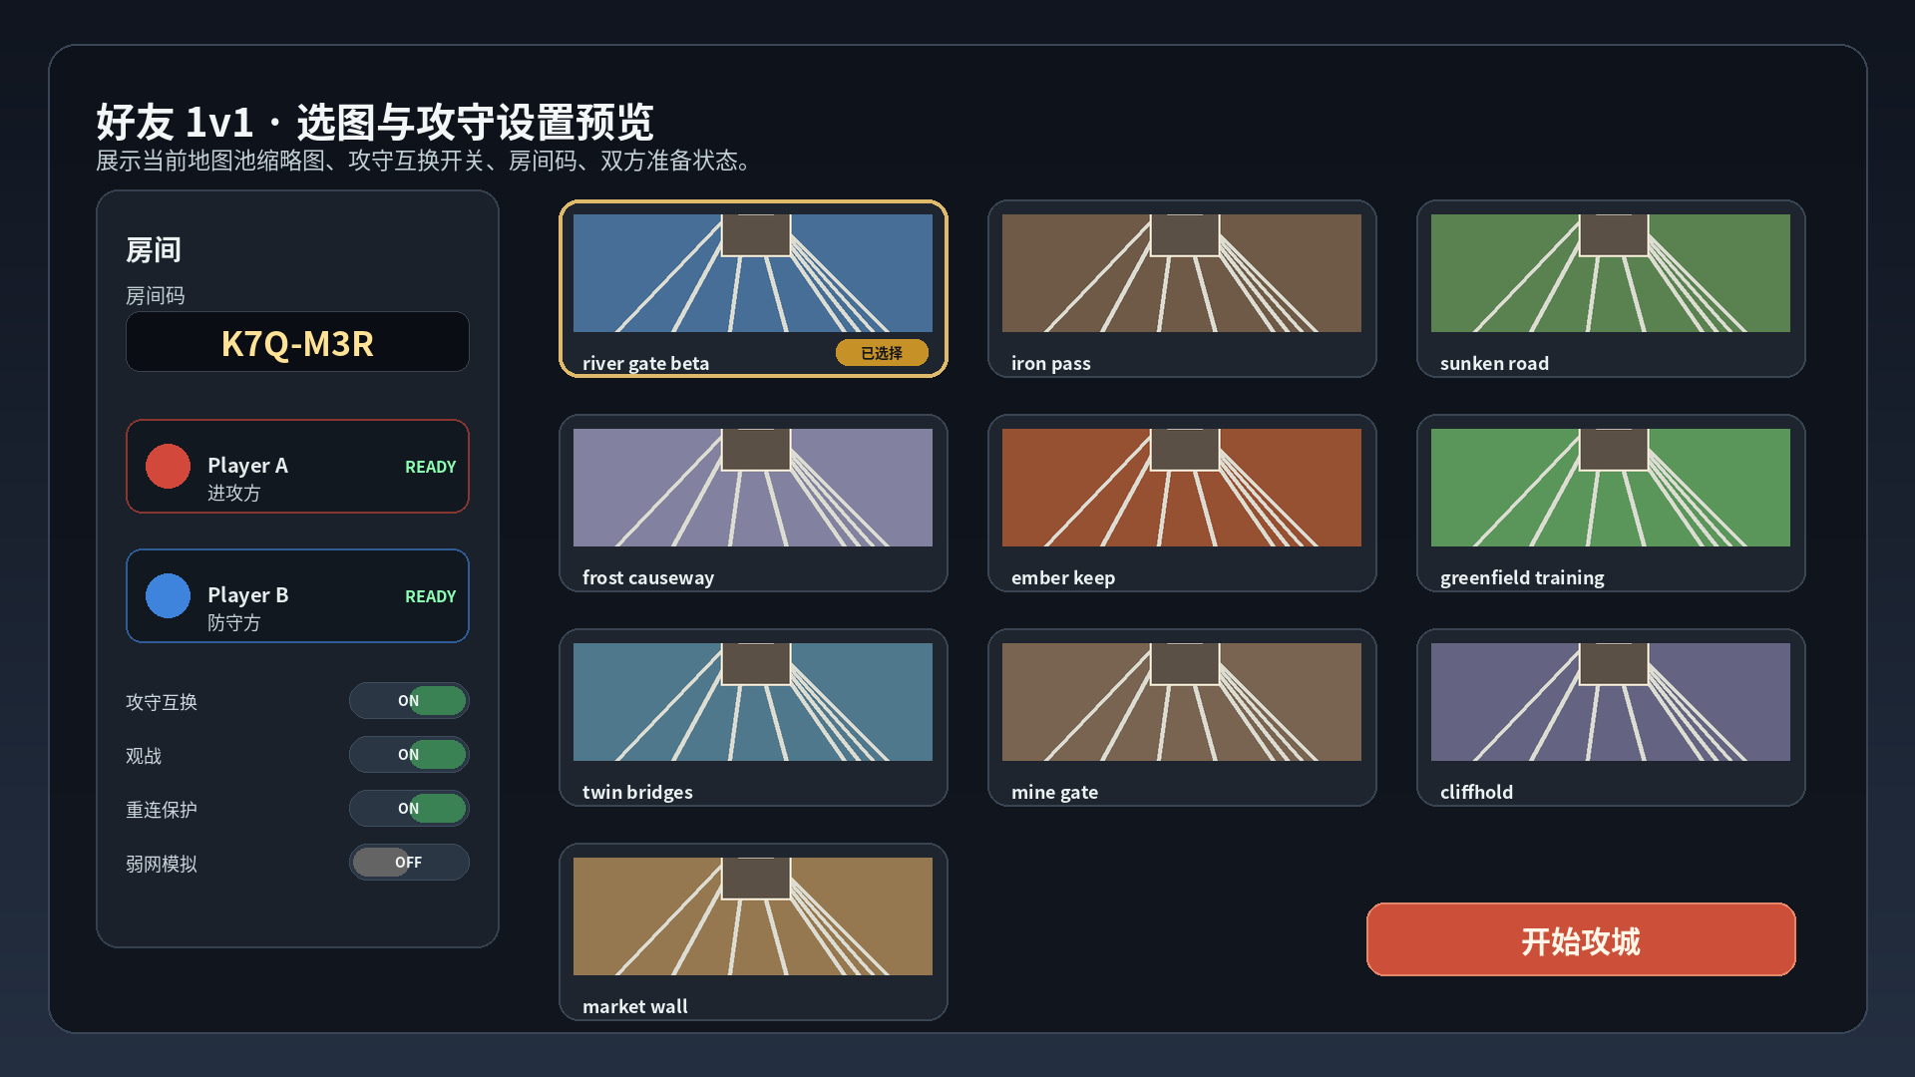
Task: Click the 已选择 badge on river gate beta
Action: coord(882,353)
